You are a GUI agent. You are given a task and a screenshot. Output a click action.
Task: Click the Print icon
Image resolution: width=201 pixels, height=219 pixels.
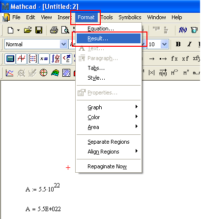tap(54, 30)
